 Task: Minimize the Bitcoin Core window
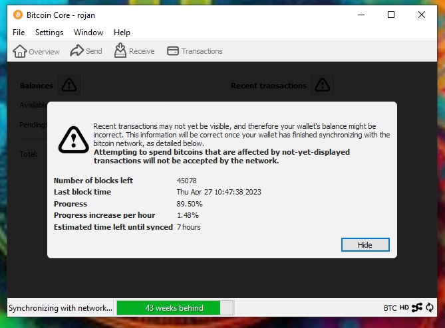(361, 15)
